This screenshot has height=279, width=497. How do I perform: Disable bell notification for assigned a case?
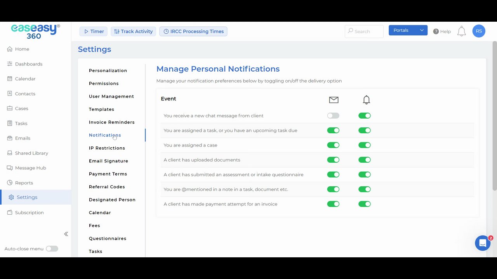[365, 145]
